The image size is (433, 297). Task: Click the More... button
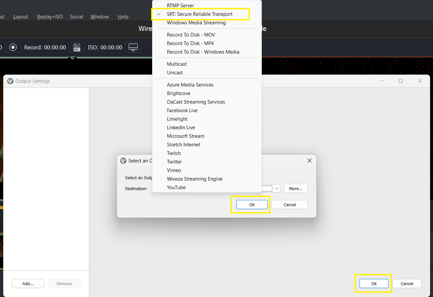tap(296, 188)
